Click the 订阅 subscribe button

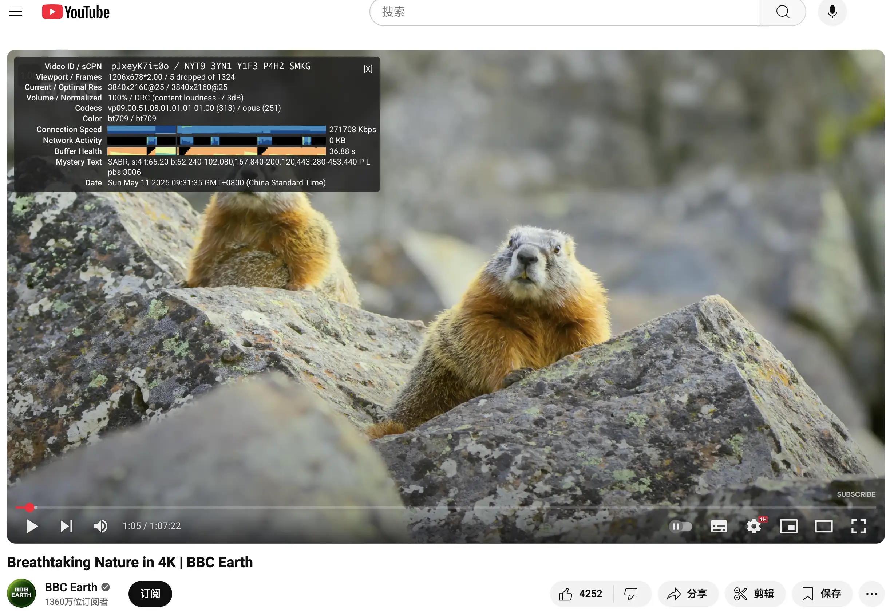click(150, 594)
